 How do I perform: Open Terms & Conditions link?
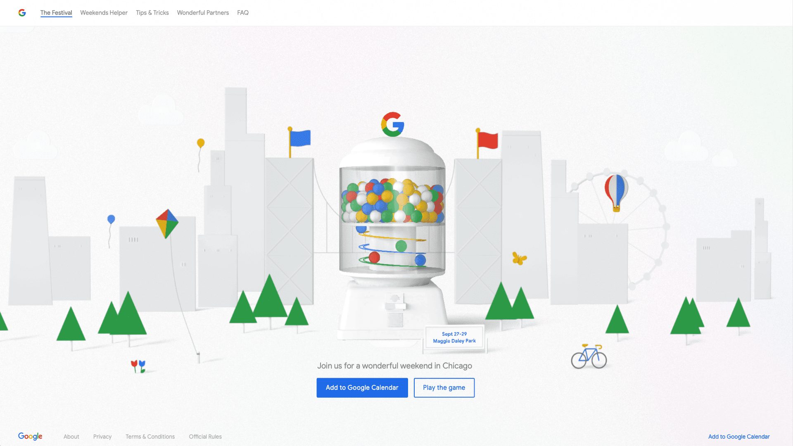click(x=150, y=437)
